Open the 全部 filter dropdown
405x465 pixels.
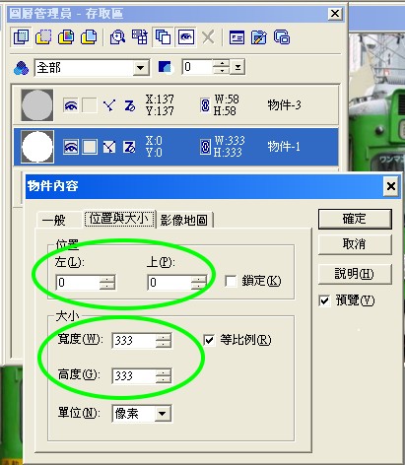coord(141,68)
